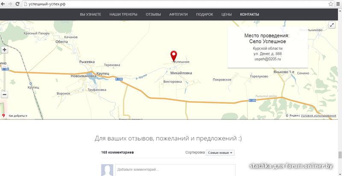
Task: Click the browser forward arrow
Action: [x=10, y=4]
